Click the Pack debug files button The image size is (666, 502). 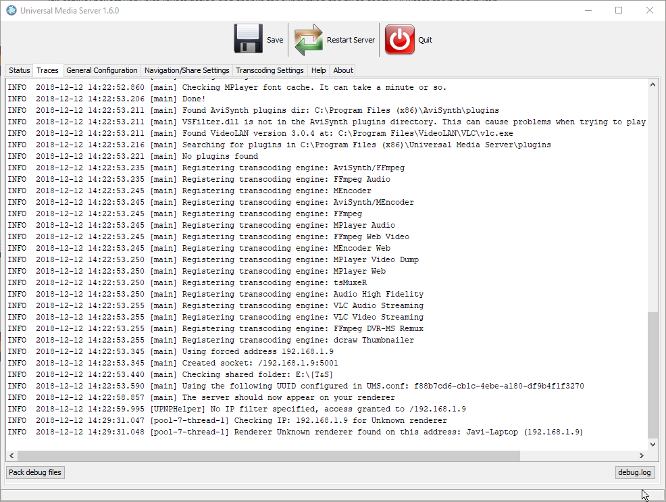pos(35,472)
